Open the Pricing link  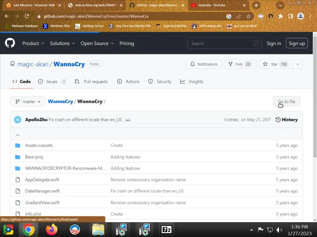point(127,43)
